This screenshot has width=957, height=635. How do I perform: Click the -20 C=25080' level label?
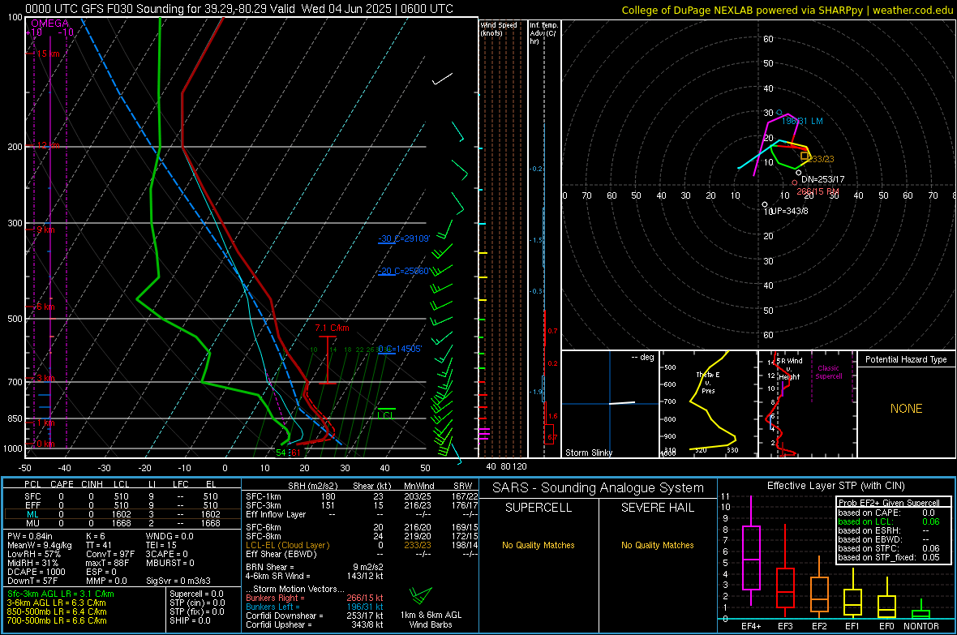tap(404, 271)
